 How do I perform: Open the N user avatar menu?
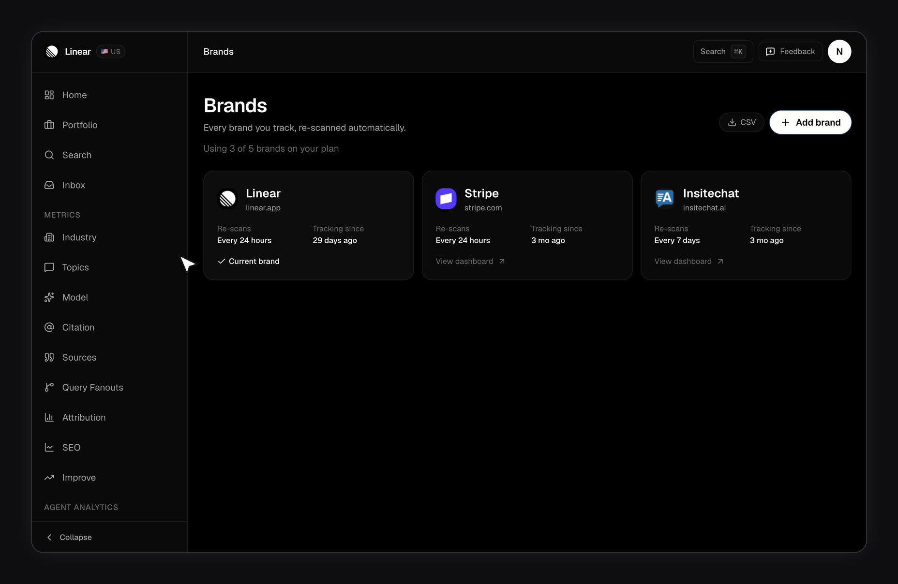tap(839, 52)
